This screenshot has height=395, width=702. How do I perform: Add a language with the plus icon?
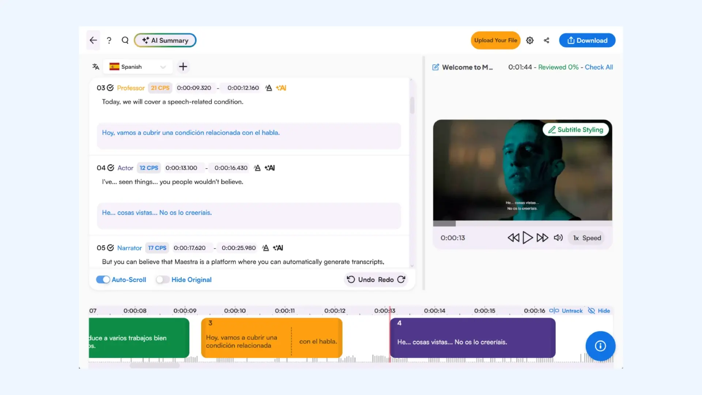pos(183,67)
